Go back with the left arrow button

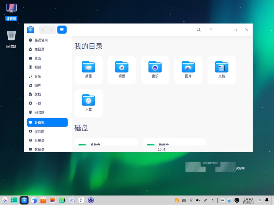coord(43,30)
